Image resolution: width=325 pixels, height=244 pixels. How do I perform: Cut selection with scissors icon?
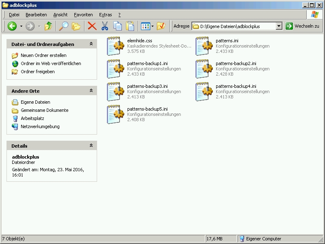pos(105,26)
